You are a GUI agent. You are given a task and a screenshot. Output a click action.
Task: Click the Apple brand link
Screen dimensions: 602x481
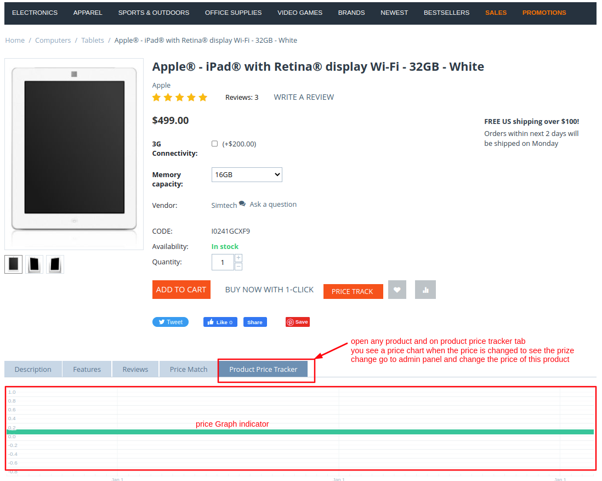[x=161, y=86]
